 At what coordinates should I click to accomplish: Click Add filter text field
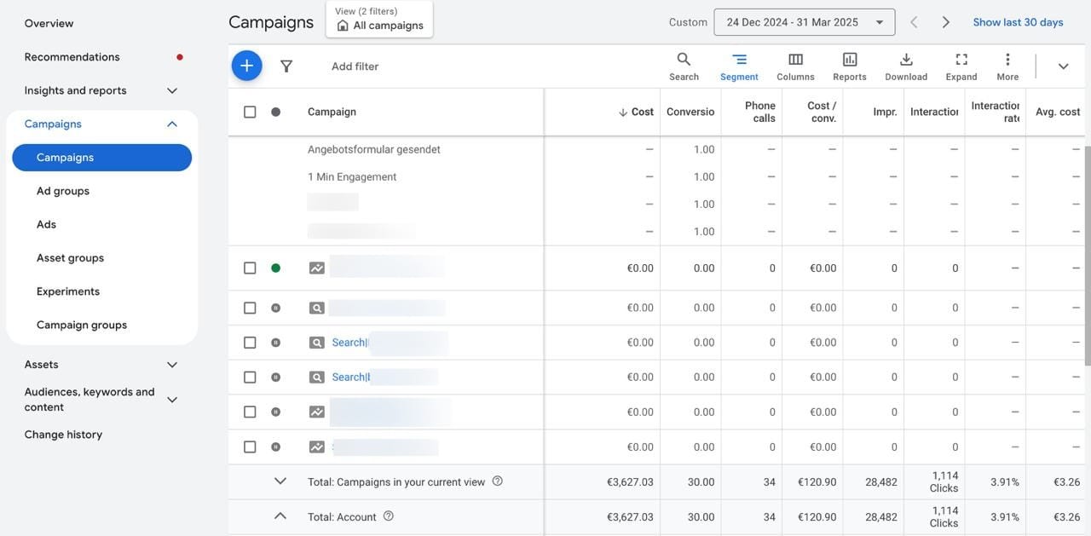coord(355,66)
